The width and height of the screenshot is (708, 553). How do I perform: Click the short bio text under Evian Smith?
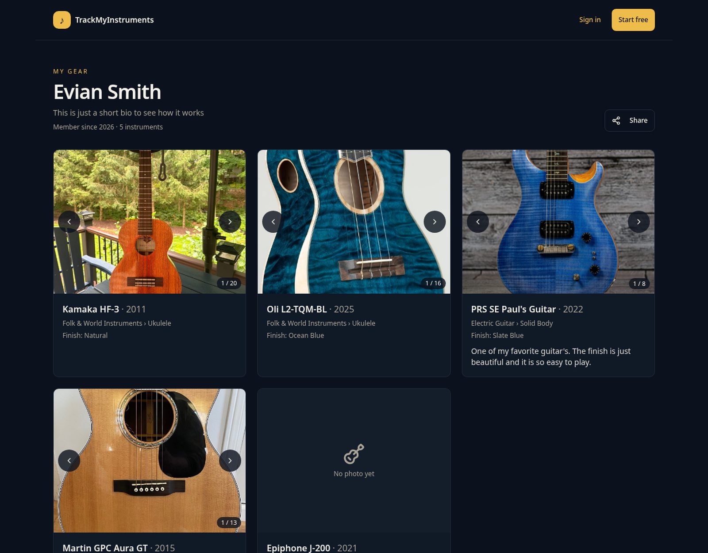click(128, 113)
